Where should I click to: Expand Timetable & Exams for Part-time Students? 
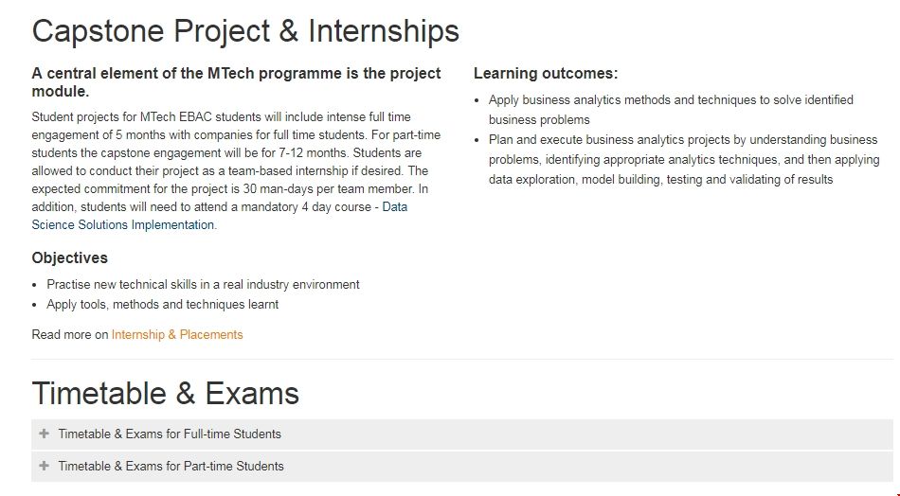click(x=171, y=466)
